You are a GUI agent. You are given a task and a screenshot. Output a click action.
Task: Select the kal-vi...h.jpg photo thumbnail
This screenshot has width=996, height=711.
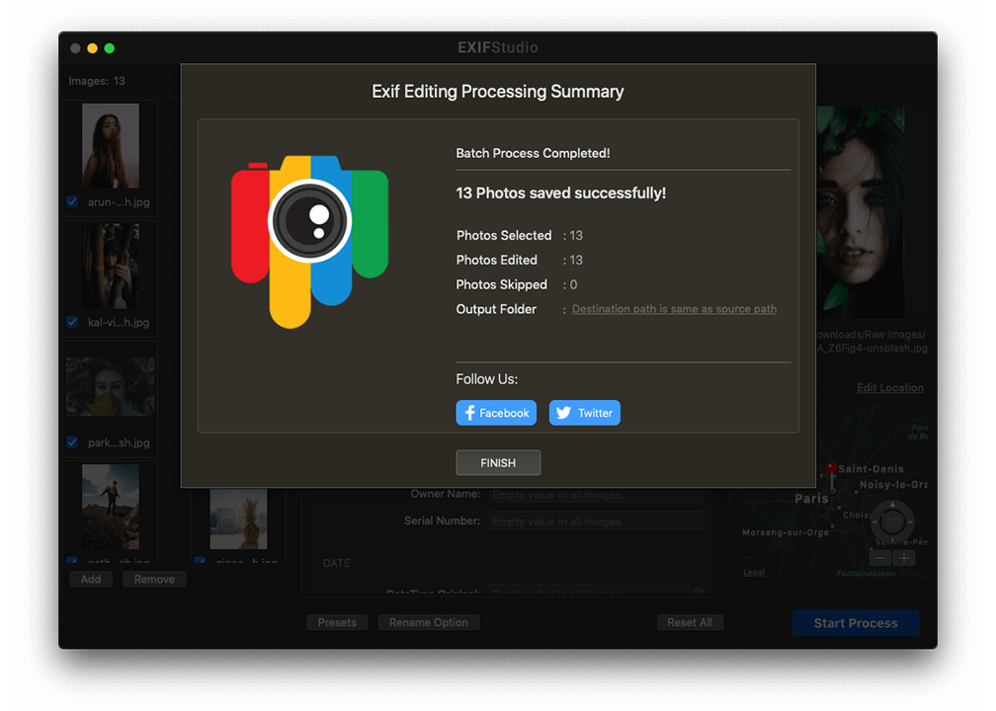point(111,266)
